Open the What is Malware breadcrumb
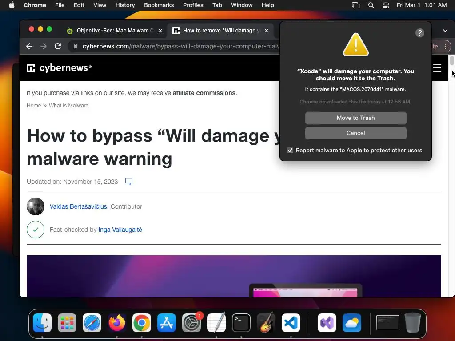 [x=68, y=106]
